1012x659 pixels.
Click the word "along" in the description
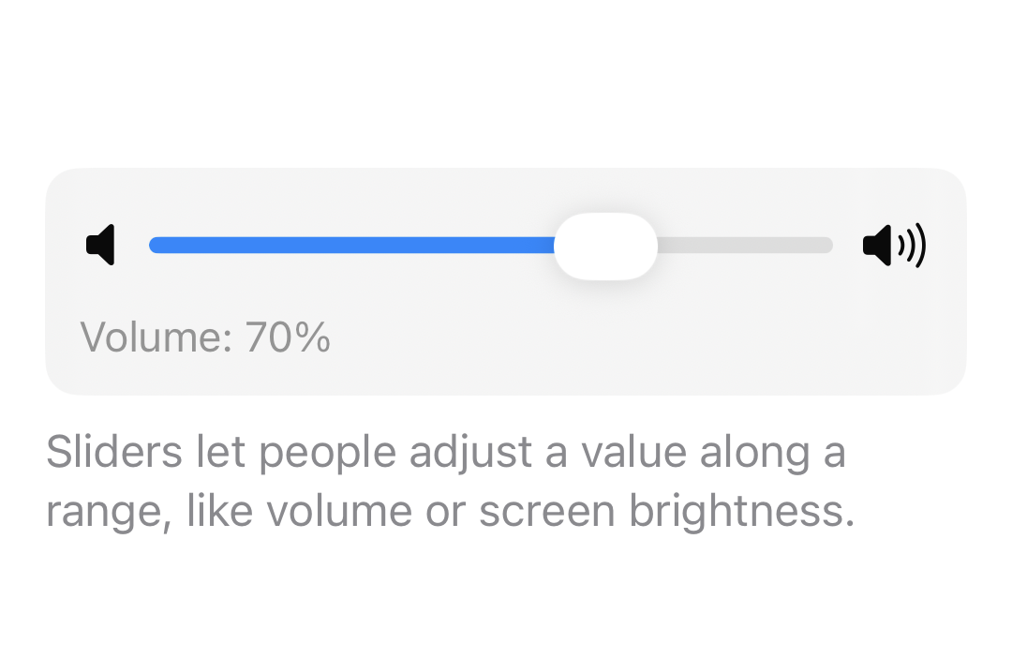point(740,455)
